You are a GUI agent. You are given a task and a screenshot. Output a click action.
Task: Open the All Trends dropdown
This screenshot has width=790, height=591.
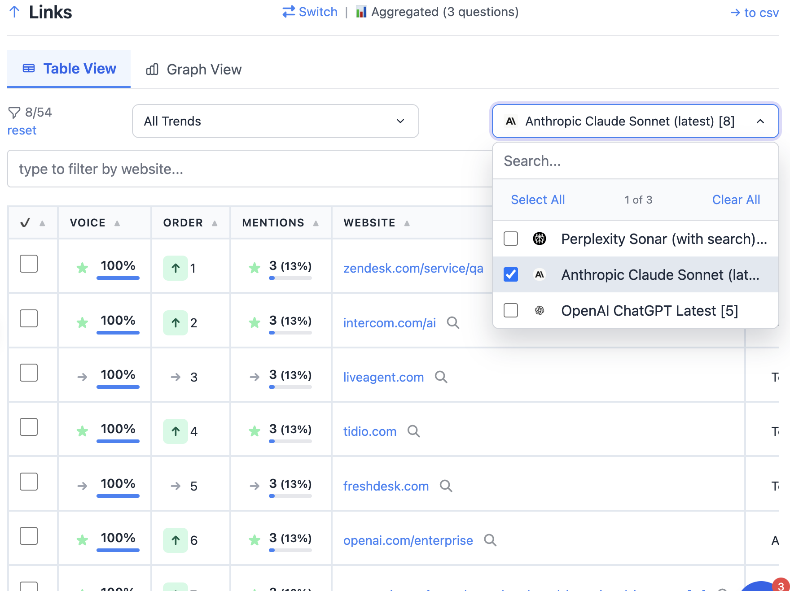click(275, 121)
